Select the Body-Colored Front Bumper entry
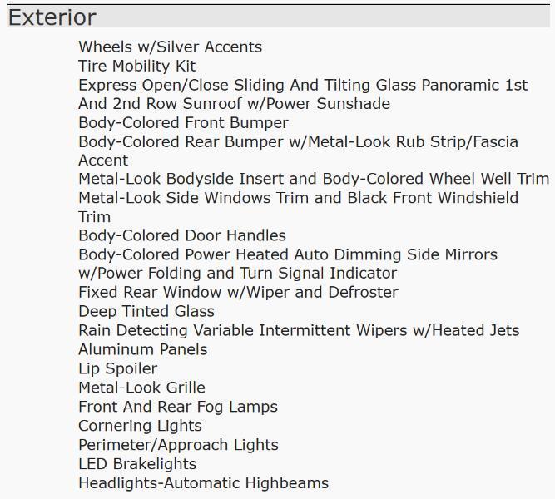Viewport: 555px width, 499px height. pyautogui.click(x=183, y=123)
